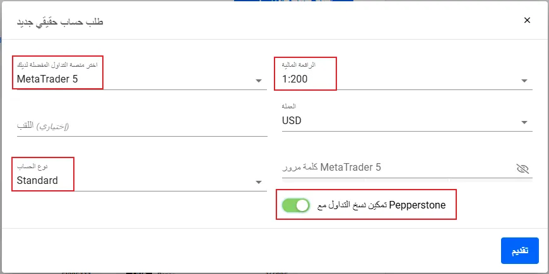Viewport: 549px width, 274px height.
Task: Select the MetaTrader 5 platform value
Action: (x=51, y=80)
